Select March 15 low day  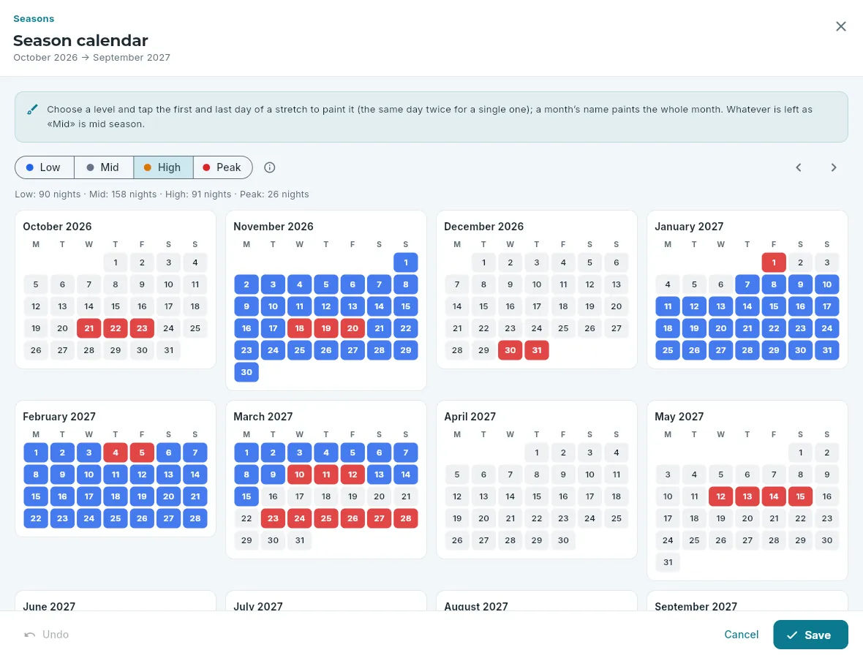click(x=246, y=496)
